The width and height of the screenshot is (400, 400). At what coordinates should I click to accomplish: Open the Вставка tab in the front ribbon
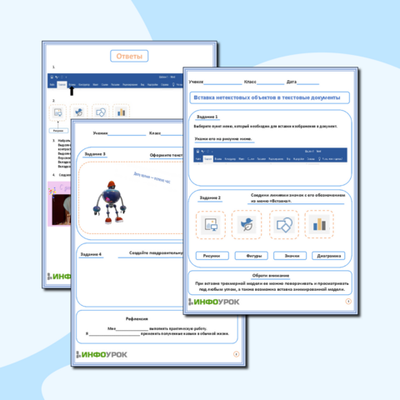[x=218, y=159]
